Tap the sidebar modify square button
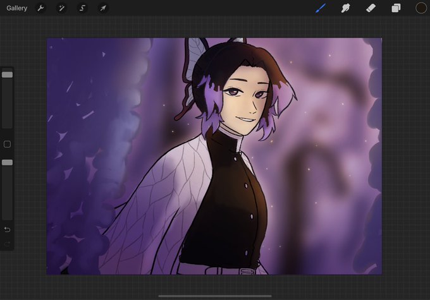430x300 pixels. 7,144
